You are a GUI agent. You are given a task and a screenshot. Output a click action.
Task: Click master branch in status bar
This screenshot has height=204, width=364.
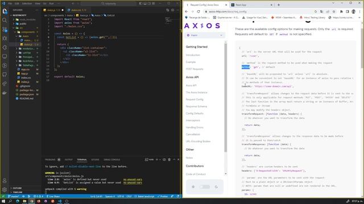14,197
